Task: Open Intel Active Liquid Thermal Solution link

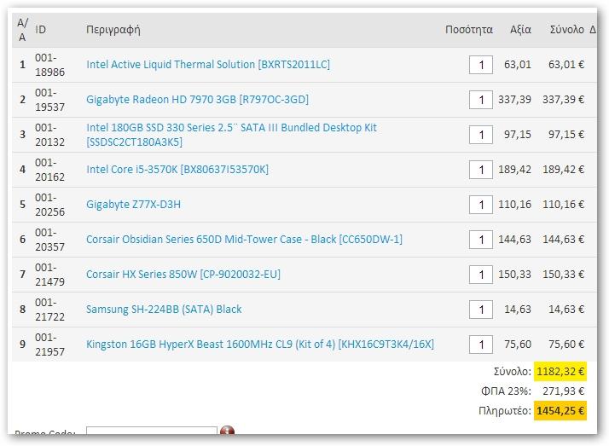Action: coord(208,65)
